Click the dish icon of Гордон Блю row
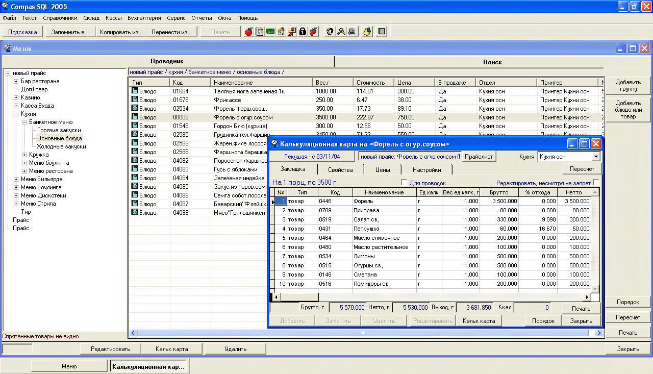 (135, 126)
